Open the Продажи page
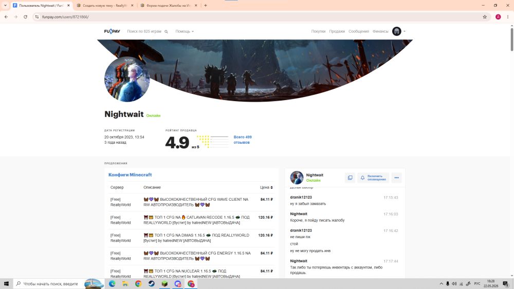This screenshot has height=289, width=514. 337,31
